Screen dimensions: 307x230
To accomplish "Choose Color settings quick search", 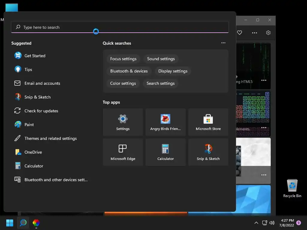I will (123, 83).
